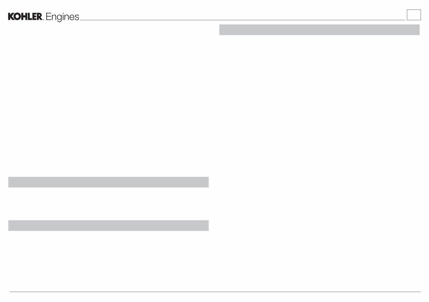Click the right end of the right column gray bar
The width and height of the screenshot is (429, 302).
pos(418,30)
